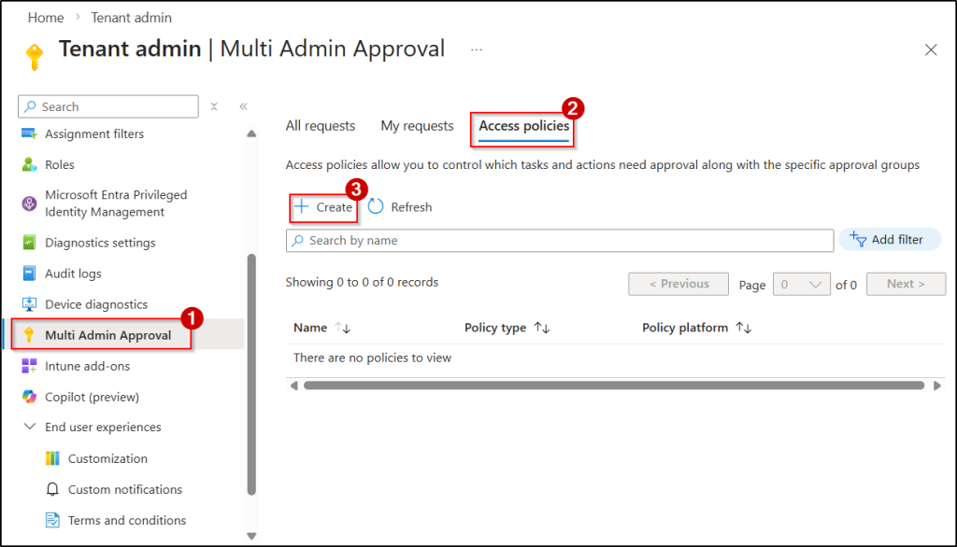Switch to the My requests tab
The height and width of the screenshot is (547, 957).
pyautogui.click(x=416, y=125)
